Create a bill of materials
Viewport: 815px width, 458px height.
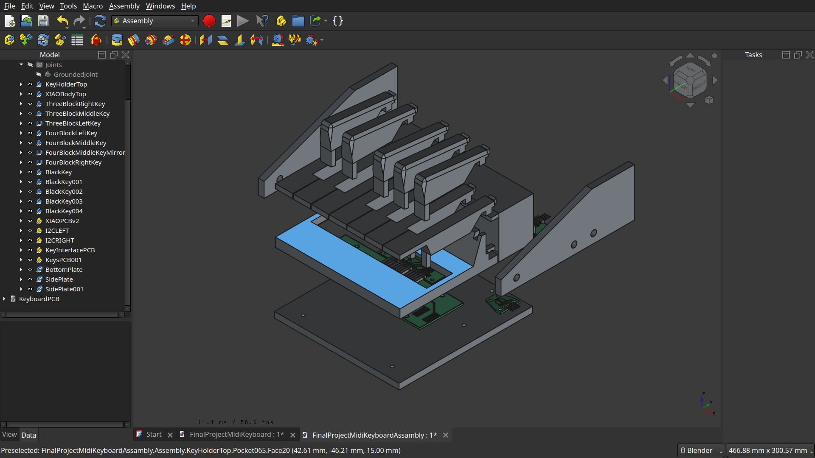(x=77, y=40)
